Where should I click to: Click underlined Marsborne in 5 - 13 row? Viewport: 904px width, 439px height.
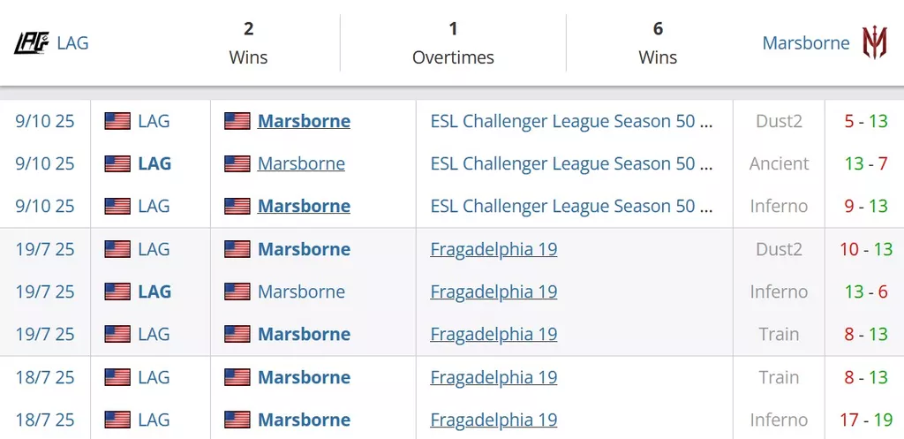point(304,121)
